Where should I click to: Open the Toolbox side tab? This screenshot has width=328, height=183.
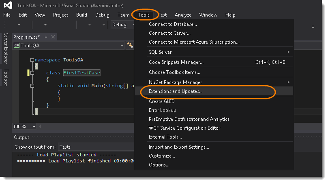tap(6, 77)
